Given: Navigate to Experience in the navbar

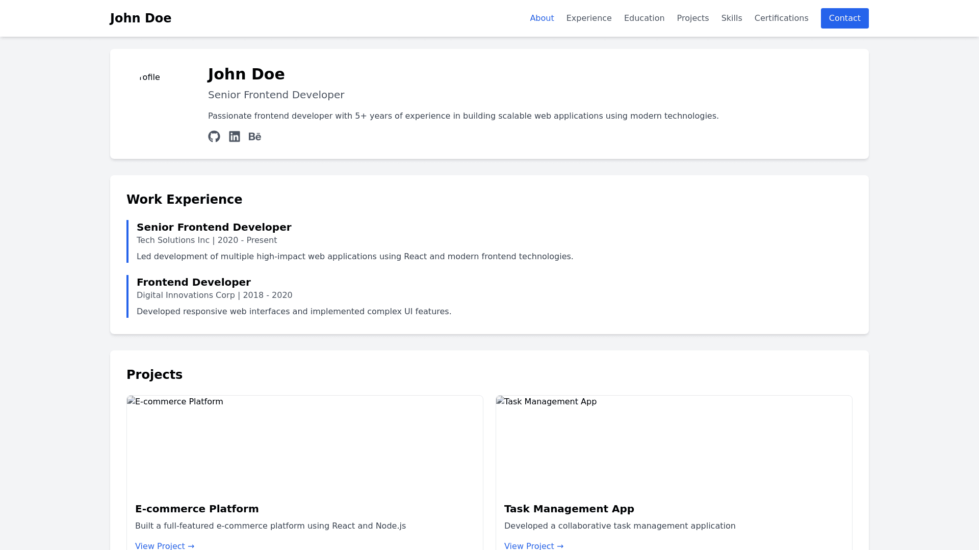Looking at the screenshot, I should coord(588,18).
